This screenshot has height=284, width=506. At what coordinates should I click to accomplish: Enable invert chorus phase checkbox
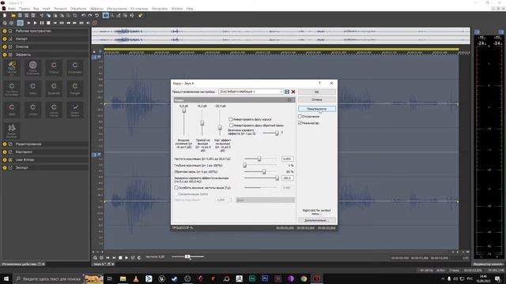pos(231,119)
